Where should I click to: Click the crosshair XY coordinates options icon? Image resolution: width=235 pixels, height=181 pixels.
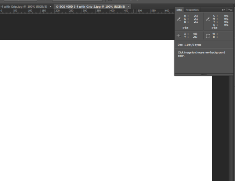[179, 36]
